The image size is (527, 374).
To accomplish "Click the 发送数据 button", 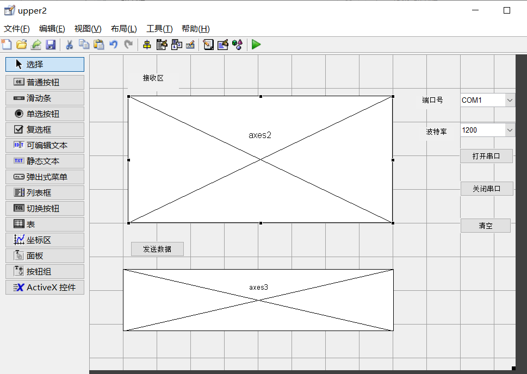I will (157, 248).
